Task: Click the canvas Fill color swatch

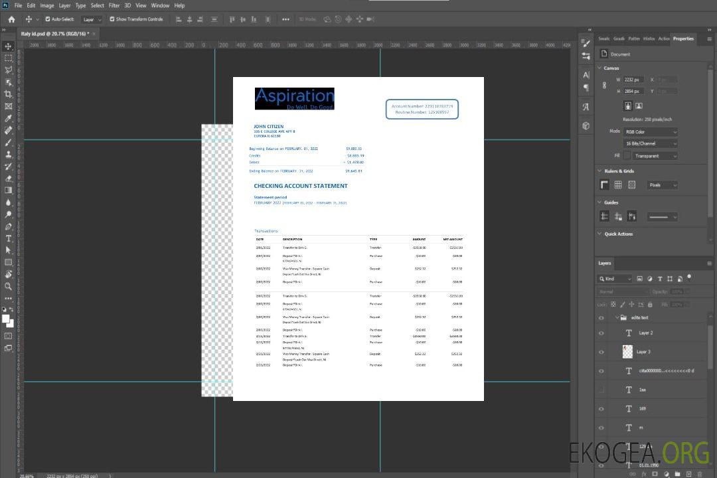Action: [627, 156]
